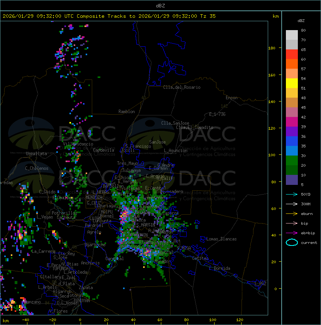Click the white 30HM arrow in legend
The image size is (321, 325).
(x=292, y=204)
